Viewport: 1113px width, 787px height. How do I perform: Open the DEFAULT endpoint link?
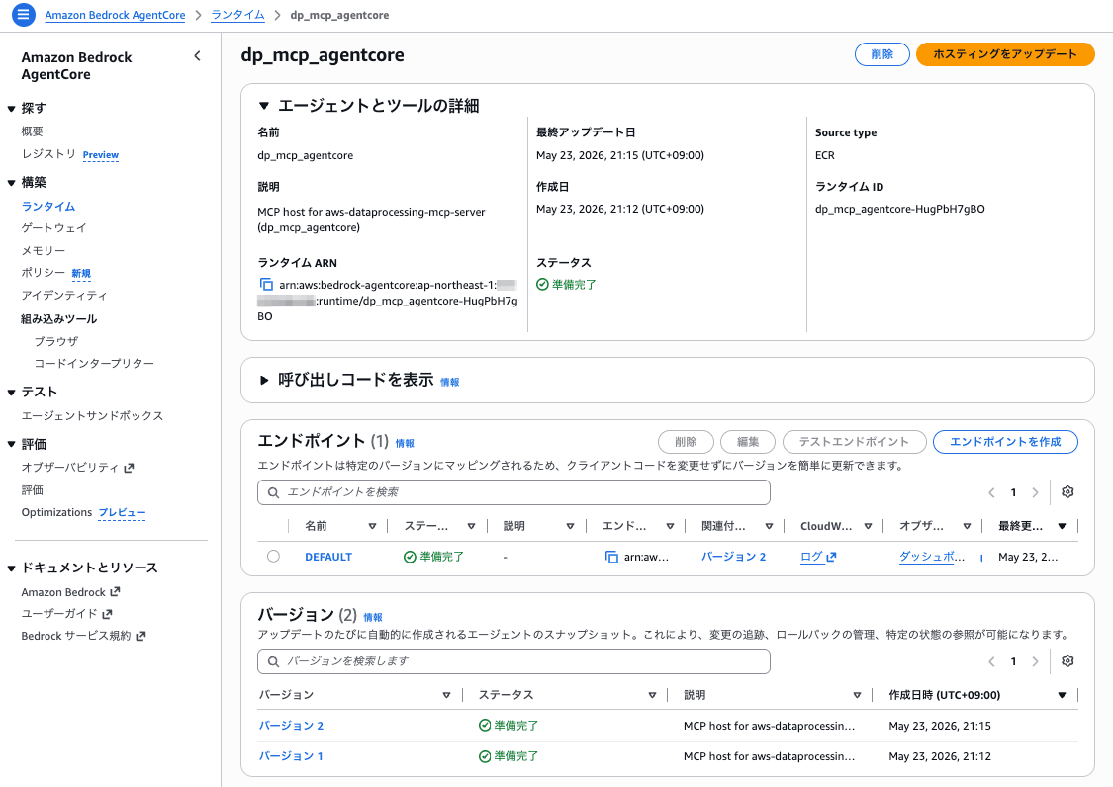pos(327,557)
